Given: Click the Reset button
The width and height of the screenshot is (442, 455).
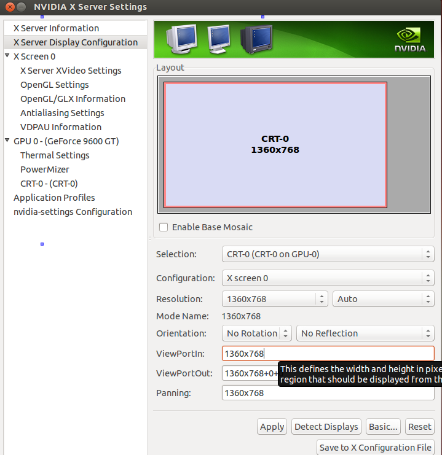Looking at the screenshot, I should pos(420,427).
